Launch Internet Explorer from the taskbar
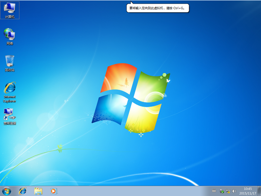261x196 pixels. coord(23,191)
